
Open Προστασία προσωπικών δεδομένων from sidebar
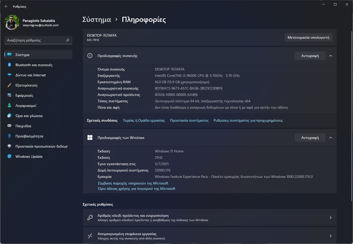[x=9, y=146]
